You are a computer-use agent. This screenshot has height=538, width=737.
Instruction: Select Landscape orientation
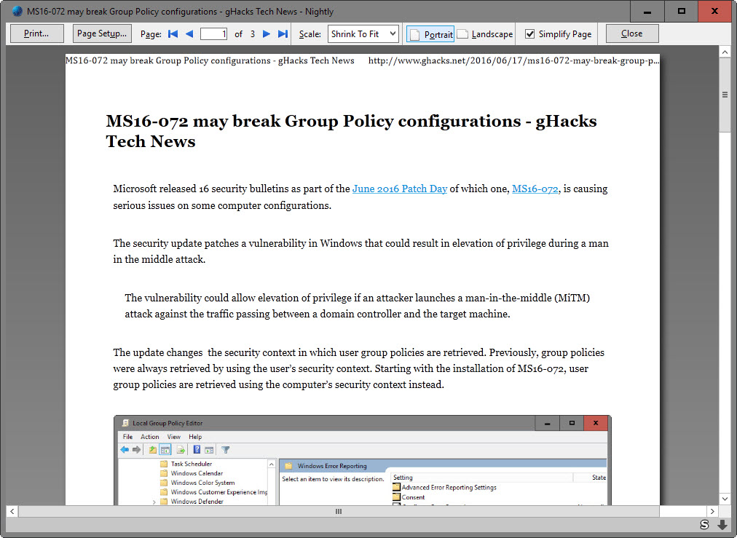tap(485, 33)
